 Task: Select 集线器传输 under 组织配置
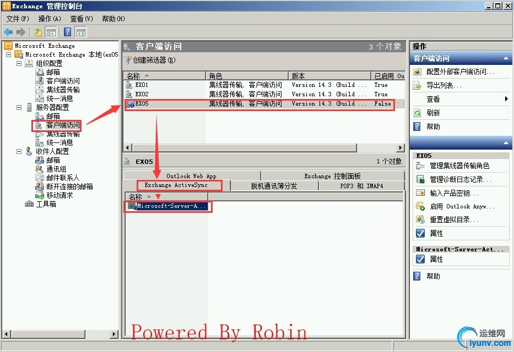[x=63, y=90]
